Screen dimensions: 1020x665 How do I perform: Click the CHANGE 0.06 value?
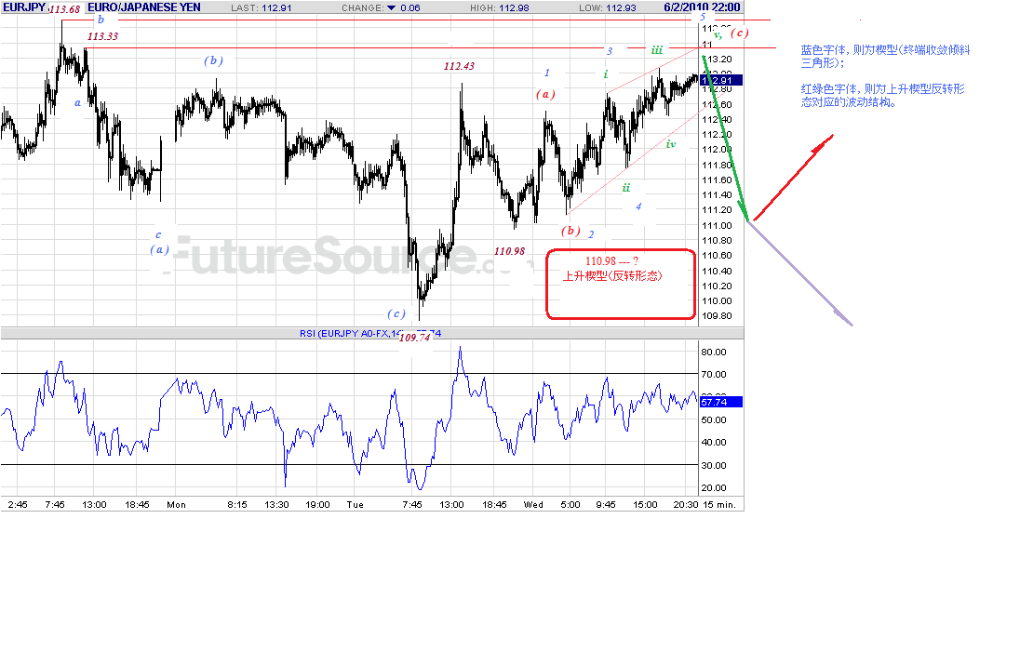click(409, 7)
